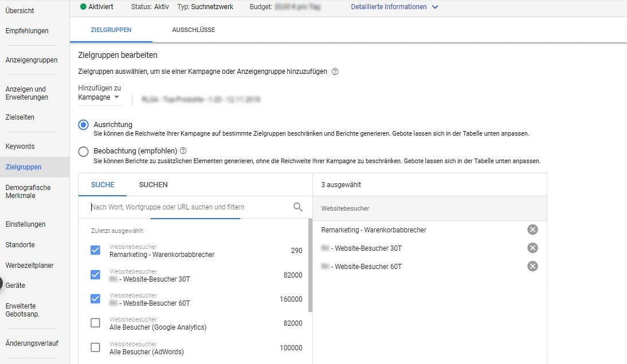Remove Website-Besucher 30T from selected list
This screenshot has width=627, height=364.
(x=532, y=248)
